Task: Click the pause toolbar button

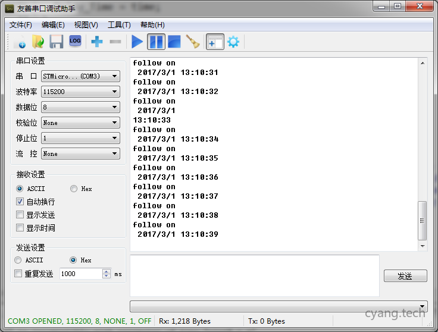Action: tap(156, 42)
